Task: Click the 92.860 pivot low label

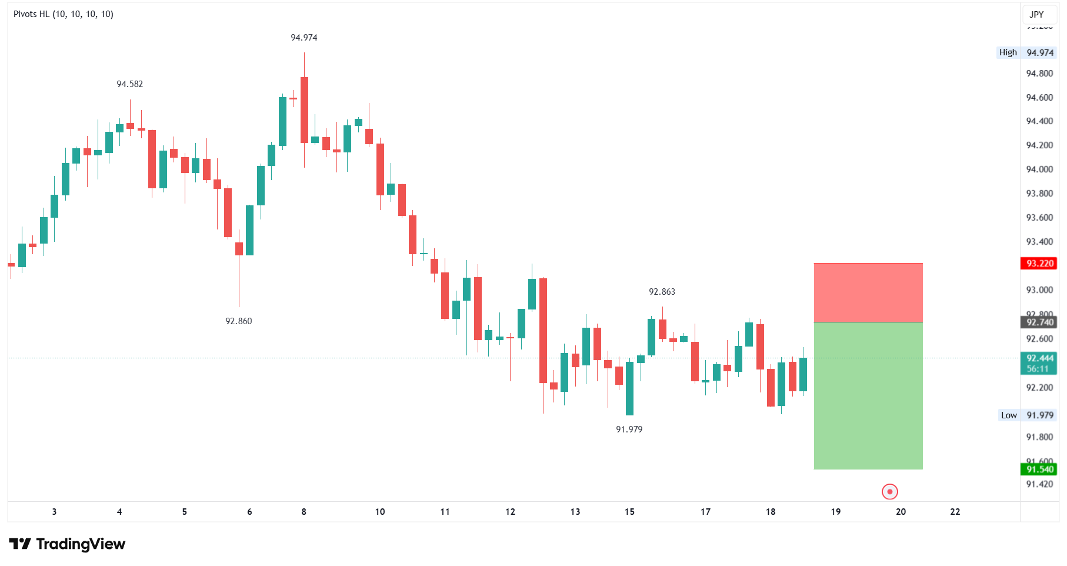Action: 239,321
